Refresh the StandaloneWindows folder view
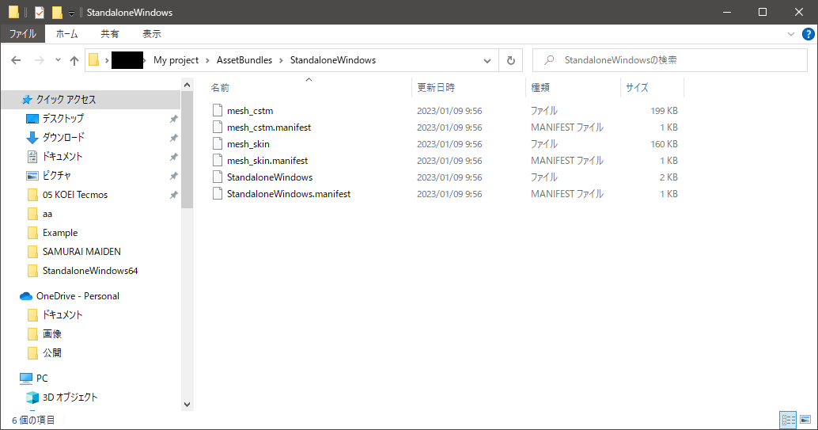This screenshot has height=430, width=818. (x=511, y=61)
